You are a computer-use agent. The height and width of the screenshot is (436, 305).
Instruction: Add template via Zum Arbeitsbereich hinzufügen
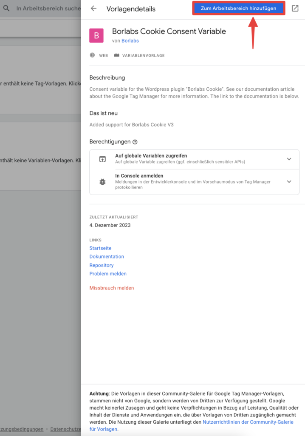(238, 9)
